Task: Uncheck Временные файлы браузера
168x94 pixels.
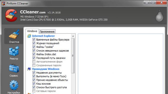Action: (x=34, y=39)
